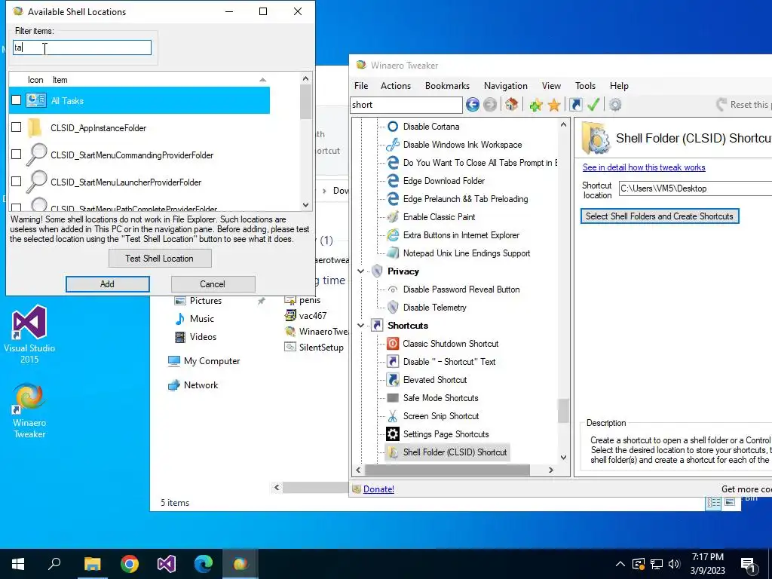
Task: Click the Winaero search box containing short
Action: (x=406, y=105)
